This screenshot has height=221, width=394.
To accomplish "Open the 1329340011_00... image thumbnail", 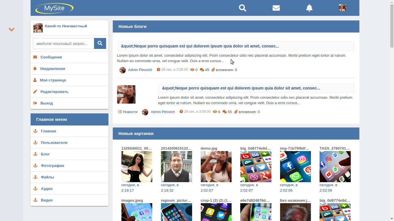I will click(x=137, y=167).
